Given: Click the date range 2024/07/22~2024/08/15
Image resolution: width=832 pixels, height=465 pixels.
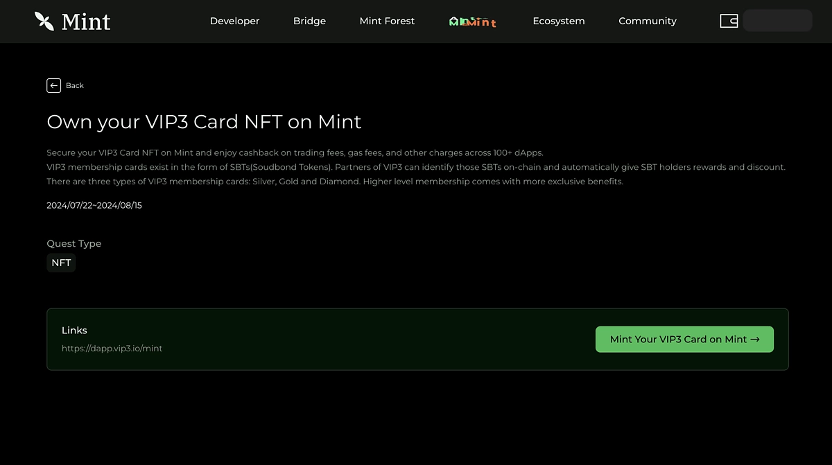Looking at the screenshot, I should [x=94, y=206].
